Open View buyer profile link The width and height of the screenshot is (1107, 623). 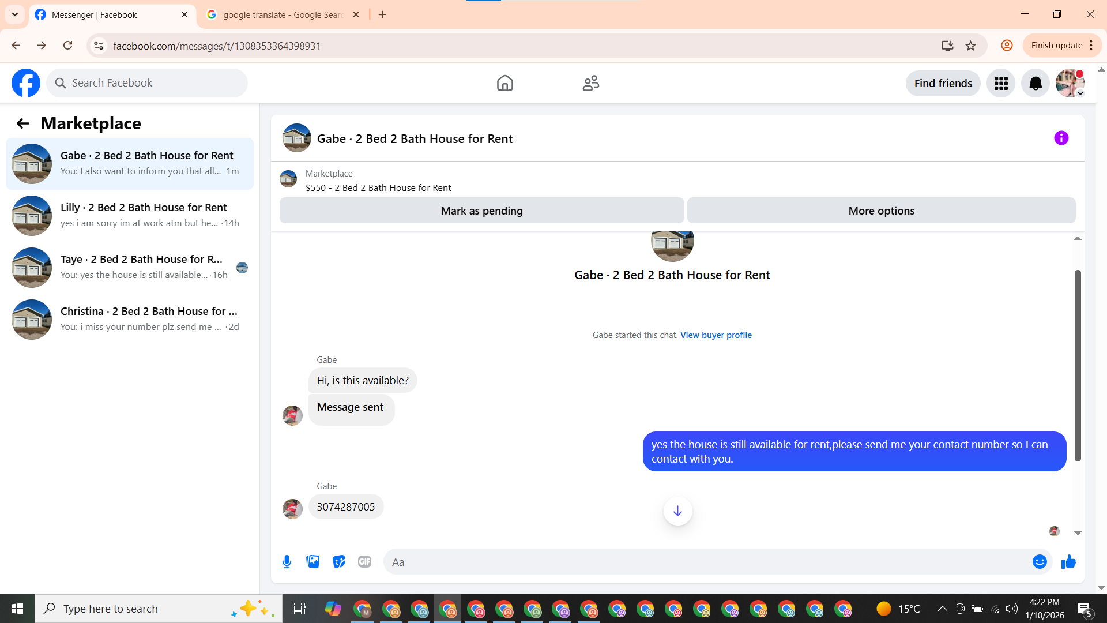point(716,335)
